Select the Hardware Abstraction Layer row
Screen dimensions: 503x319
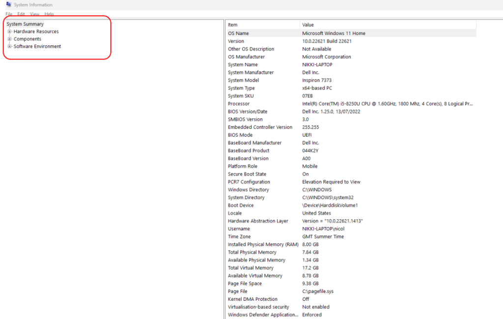[351, 221]
